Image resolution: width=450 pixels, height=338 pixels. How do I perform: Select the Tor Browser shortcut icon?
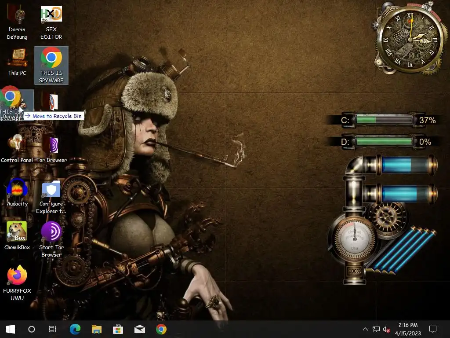pyautogui.click(x=51, y=149)
